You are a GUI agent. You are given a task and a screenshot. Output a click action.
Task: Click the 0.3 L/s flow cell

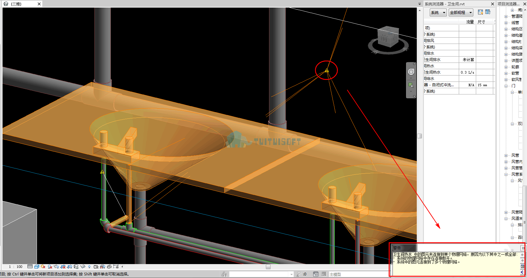coord(467,72)
